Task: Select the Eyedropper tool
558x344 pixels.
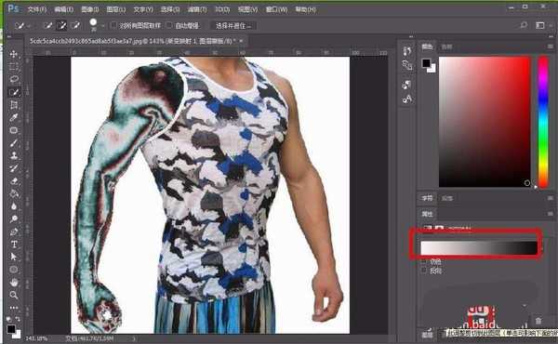Action: click(x=14, y=117)
